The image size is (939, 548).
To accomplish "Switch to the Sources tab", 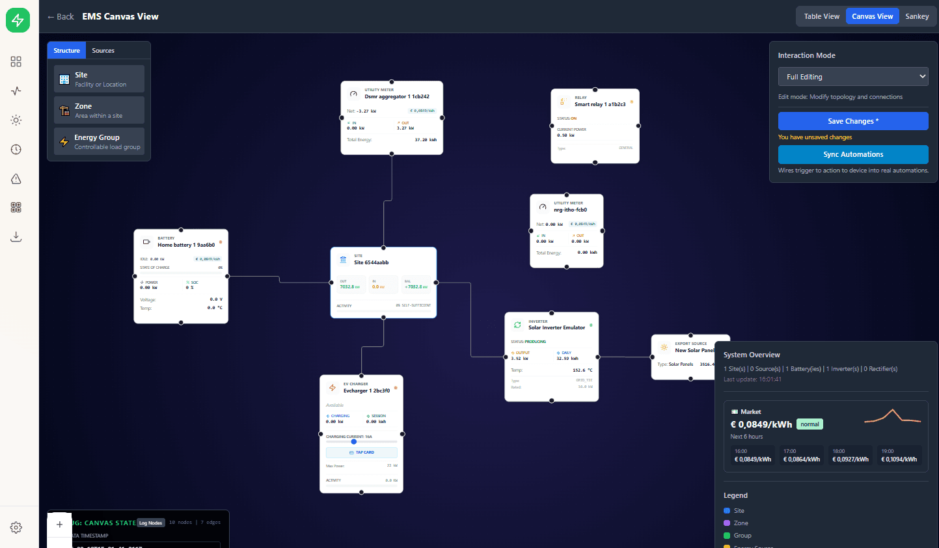I will coord(104,50).
